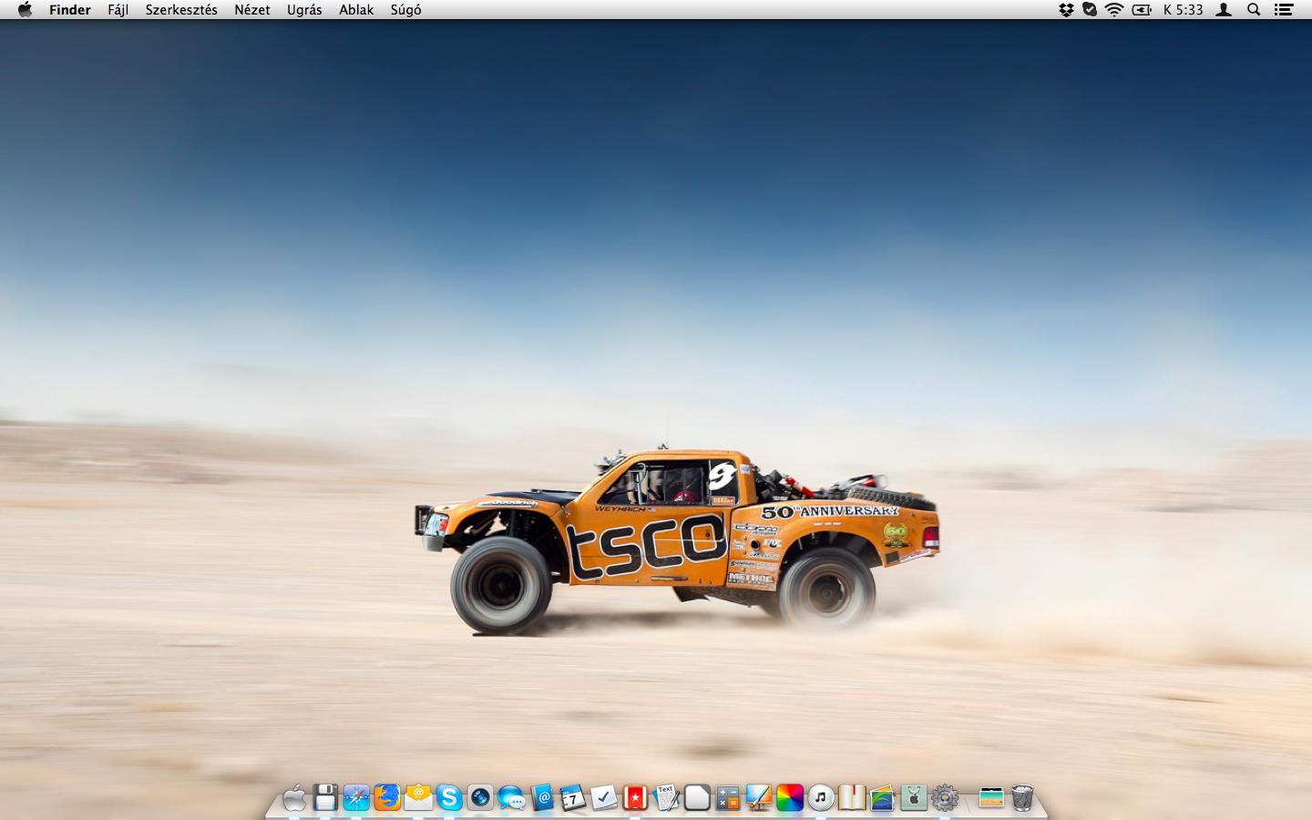Open the Szerkesztés menu

[181, 10]
